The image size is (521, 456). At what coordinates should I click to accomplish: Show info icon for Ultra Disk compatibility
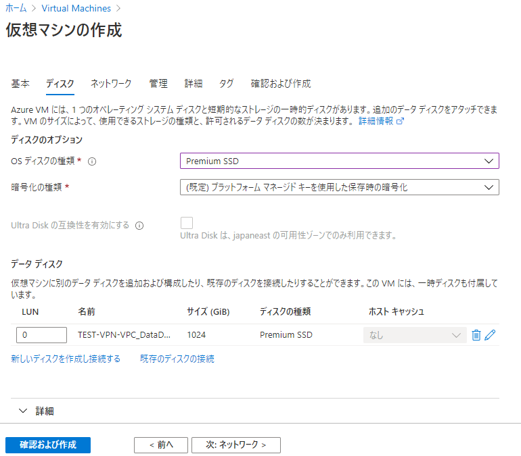(x=139, y=226)
